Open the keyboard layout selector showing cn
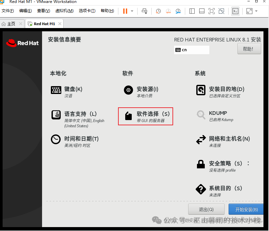This screenshot has width=269, height=231. (x=191, y=50)
